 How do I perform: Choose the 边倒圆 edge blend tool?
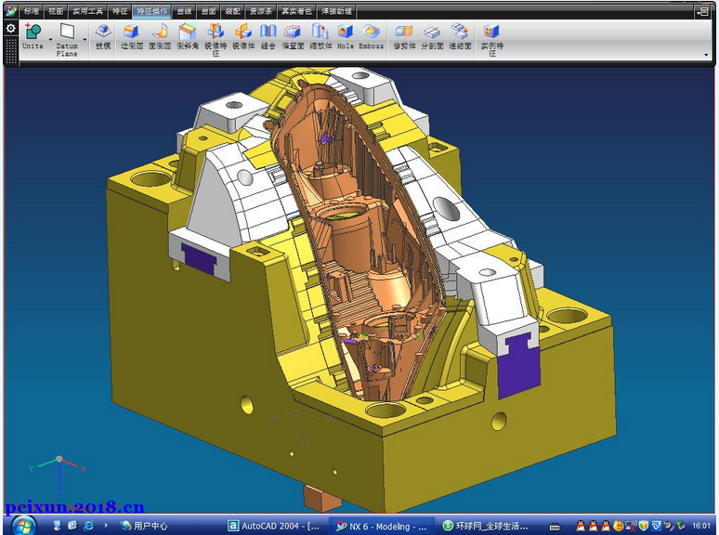132,36
